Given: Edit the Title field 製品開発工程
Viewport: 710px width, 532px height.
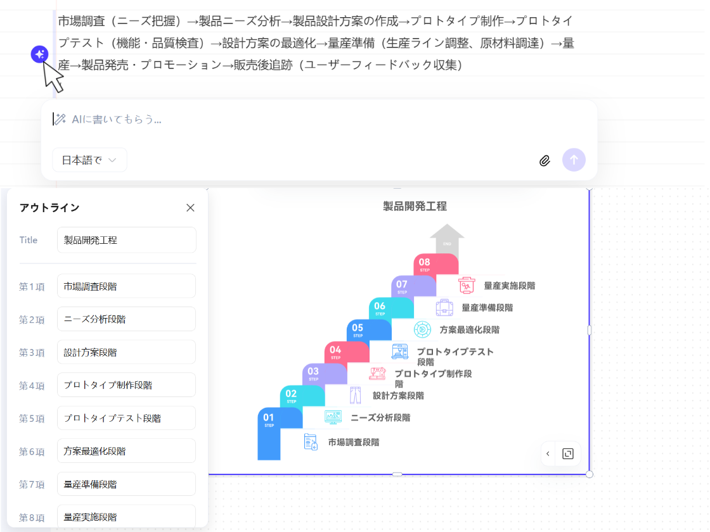Looking at the screenshot, I should (x=126, y=240).
